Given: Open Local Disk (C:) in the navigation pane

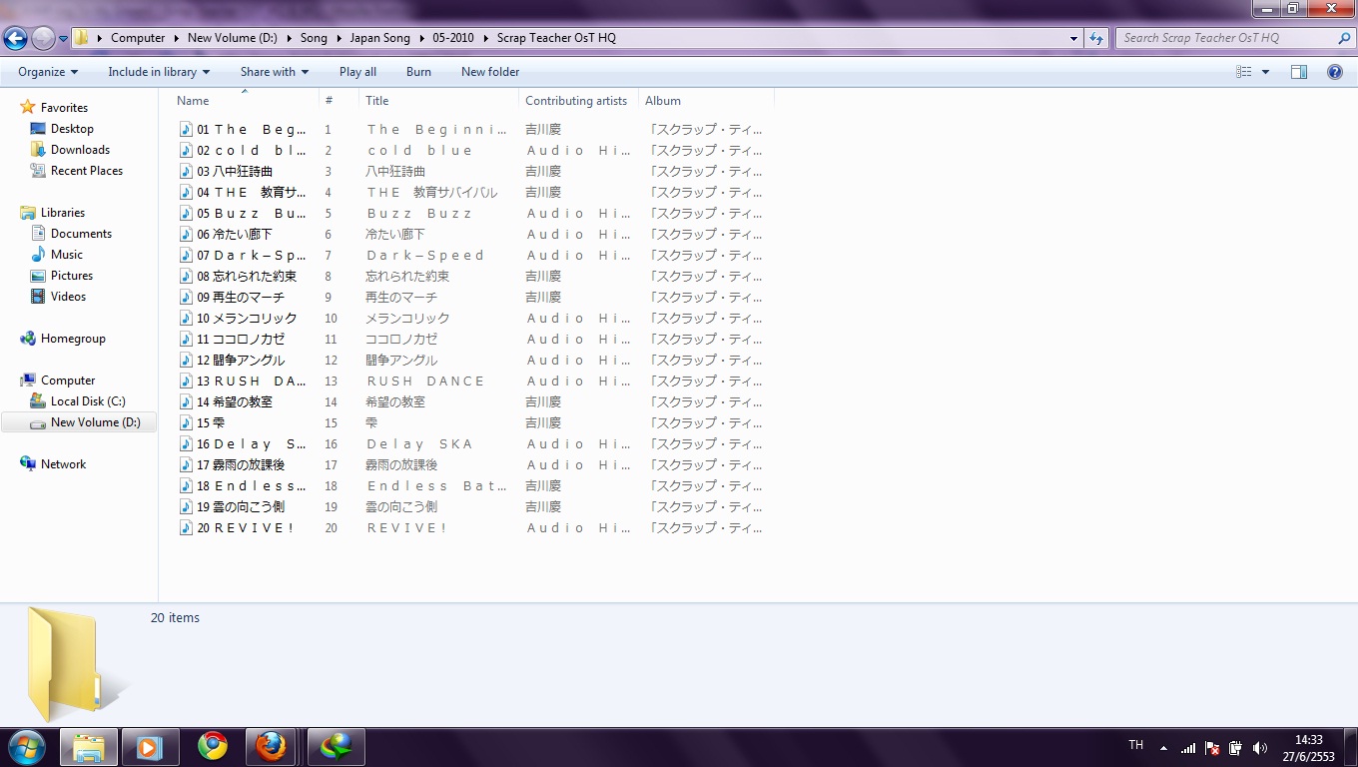Looking at the screenshot, I should [88, 401].
